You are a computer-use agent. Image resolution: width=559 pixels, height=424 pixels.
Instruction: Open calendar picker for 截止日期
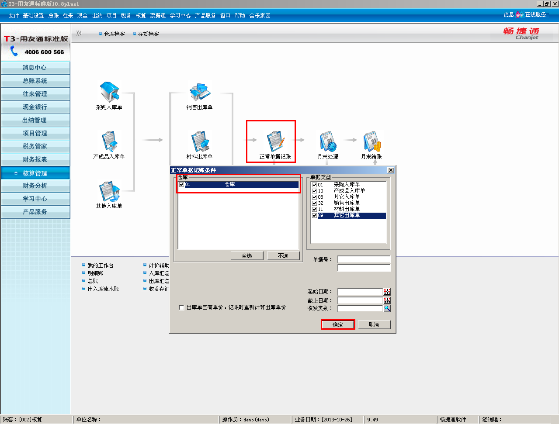click(x=387, y=300)
